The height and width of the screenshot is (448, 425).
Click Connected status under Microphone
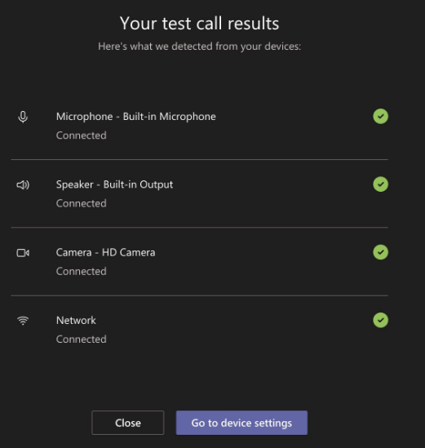click(81, 135)
